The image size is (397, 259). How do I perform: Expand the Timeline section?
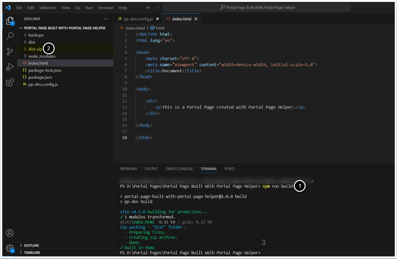click(x=32, y=253)
